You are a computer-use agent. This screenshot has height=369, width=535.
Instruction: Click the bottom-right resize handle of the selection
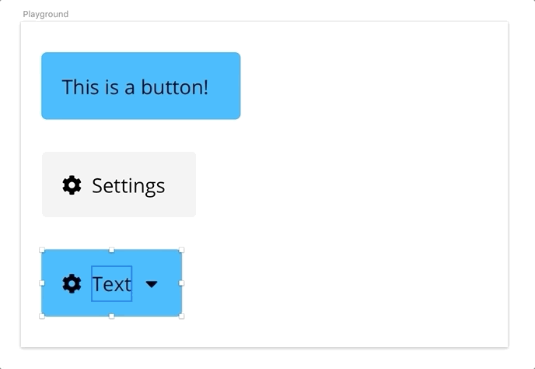(x=181, y=316)
